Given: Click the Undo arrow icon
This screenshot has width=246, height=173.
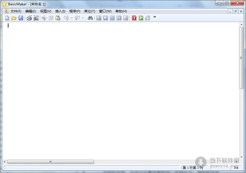Looking at the screenshot, I should tap(66, 18).
